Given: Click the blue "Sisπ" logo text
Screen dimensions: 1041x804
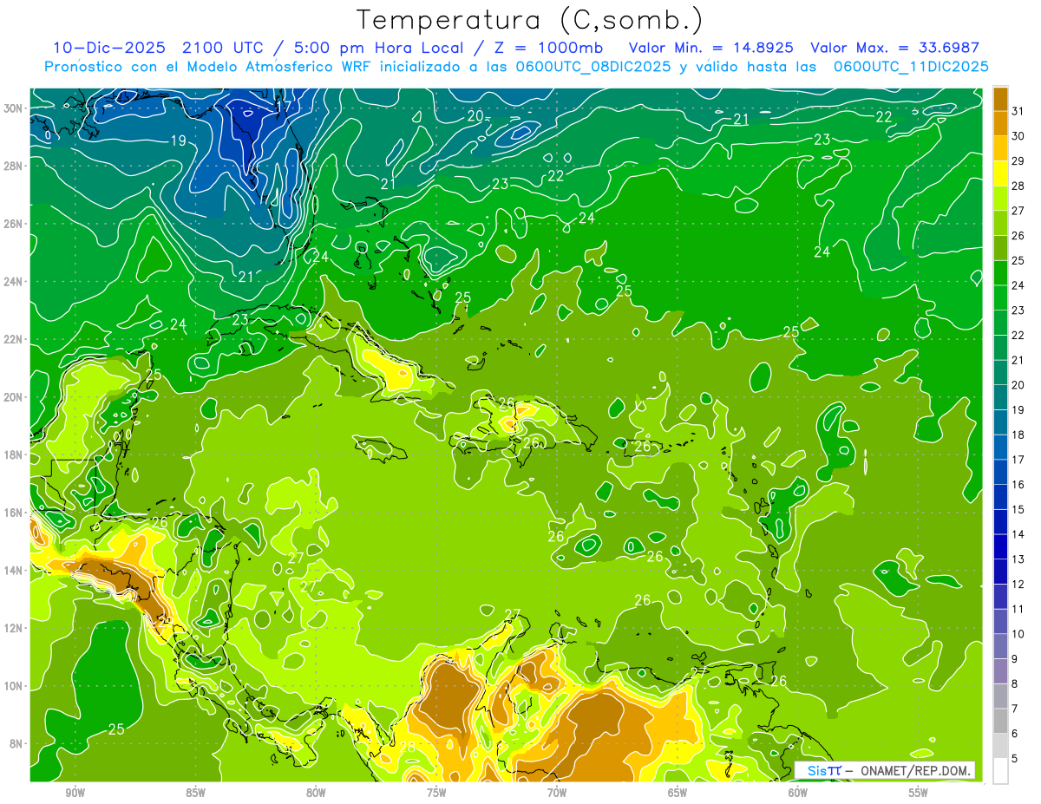Looking at the screenshot, I should pos(823,770).
